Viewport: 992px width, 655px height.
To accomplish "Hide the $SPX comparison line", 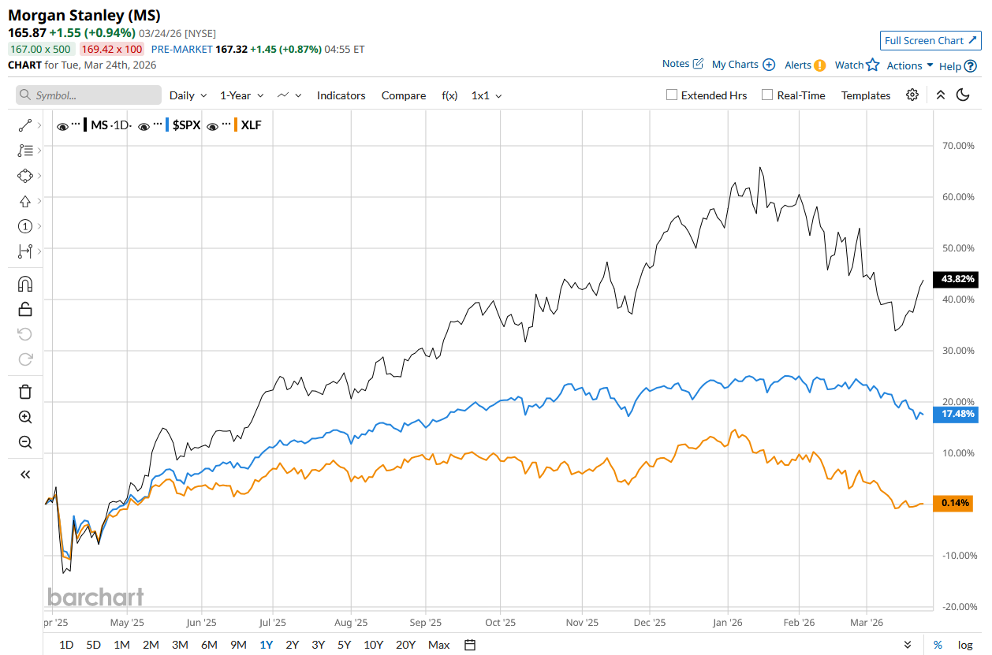I will pyautogui.click(x=144, y=125).
